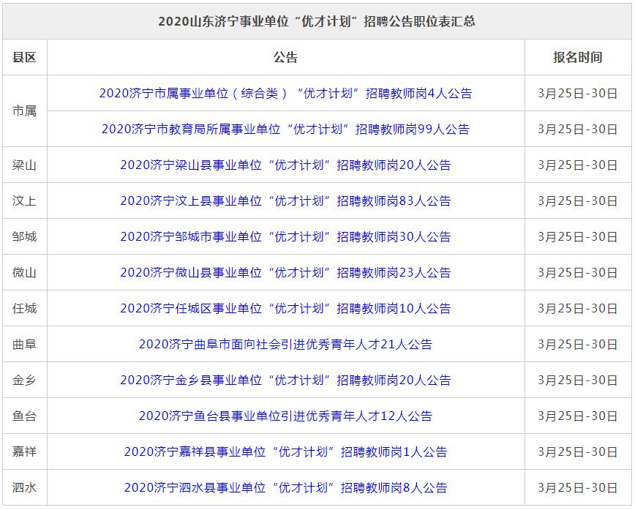Open the 鱼台县引进优秀青年人才12人公告 link
Screen dimensions: 635x510
(285, 416)
